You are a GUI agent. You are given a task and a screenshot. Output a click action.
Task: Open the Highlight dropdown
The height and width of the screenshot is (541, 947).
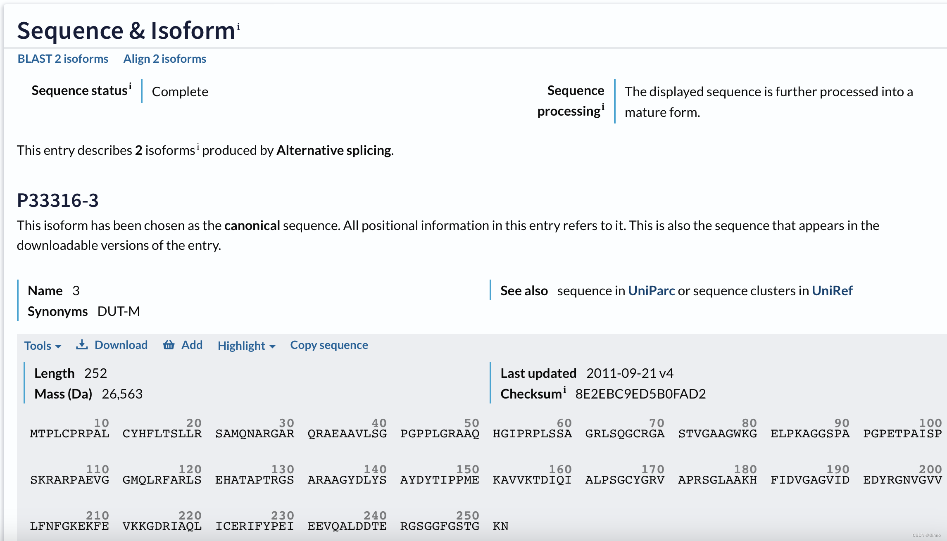click(247, 346)
